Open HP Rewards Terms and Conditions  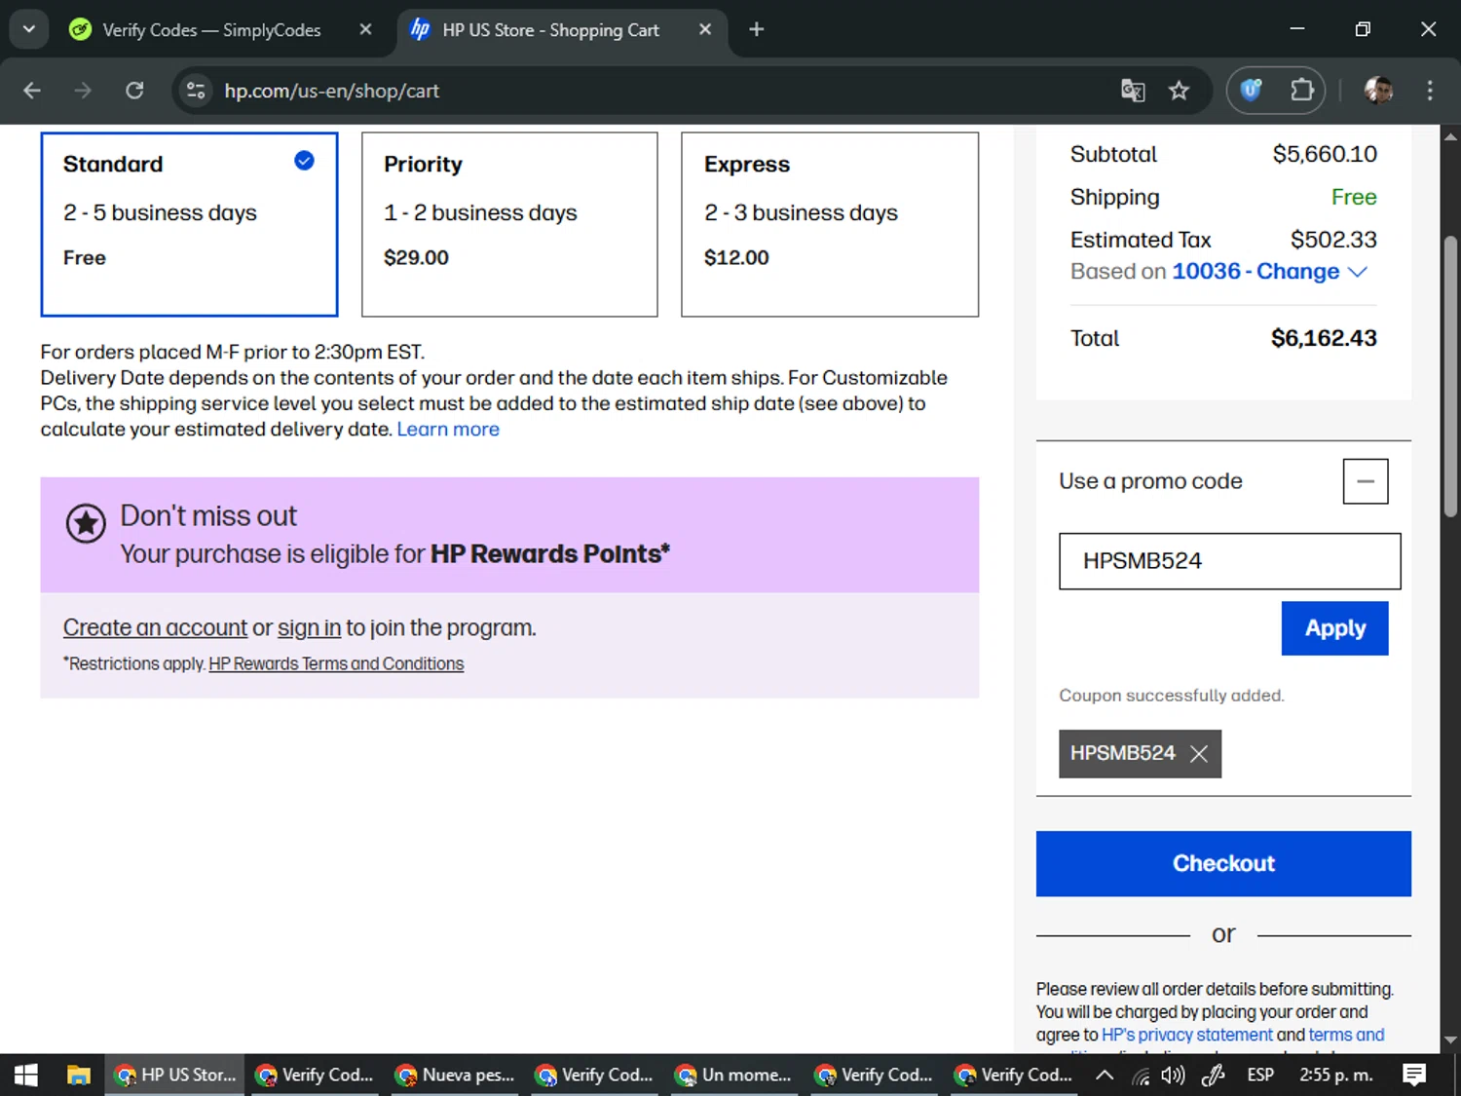point(336,663)
